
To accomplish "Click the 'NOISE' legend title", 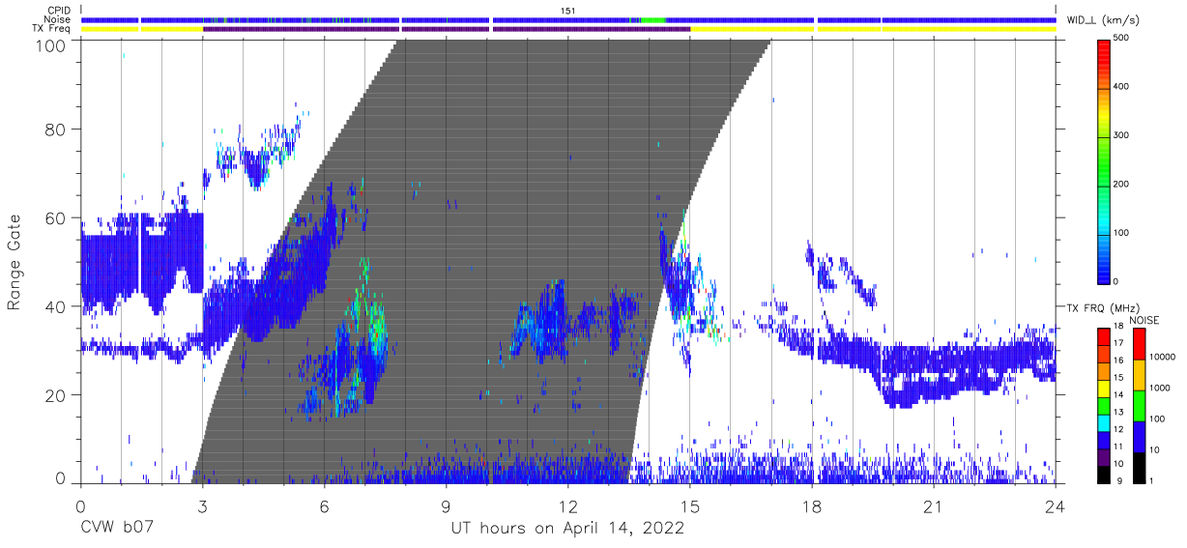I will coord(1146,320).
